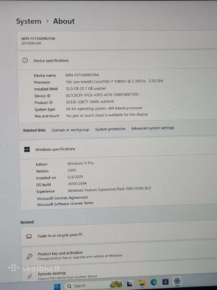
Task: Select the Windows Feature Experience Pack value
Action: click(x=109, y=189)
